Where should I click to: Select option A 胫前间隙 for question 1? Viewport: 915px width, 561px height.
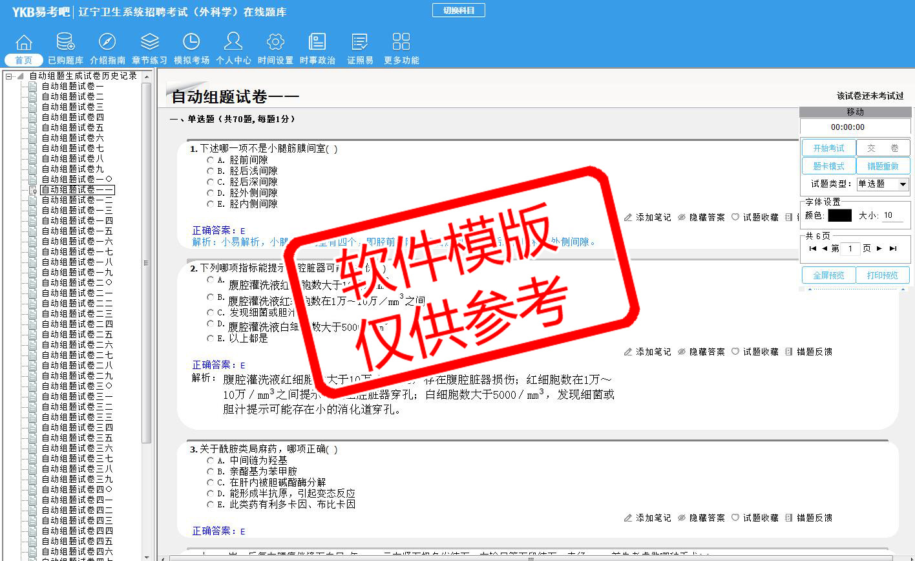[x=211, y=160]
